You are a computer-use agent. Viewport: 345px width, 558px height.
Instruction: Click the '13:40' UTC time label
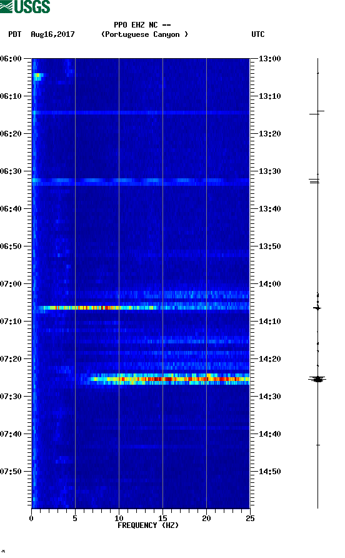[269, 208]
